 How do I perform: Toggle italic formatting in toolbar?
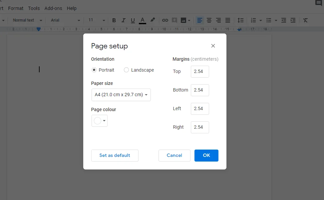[x=123, y=20]
